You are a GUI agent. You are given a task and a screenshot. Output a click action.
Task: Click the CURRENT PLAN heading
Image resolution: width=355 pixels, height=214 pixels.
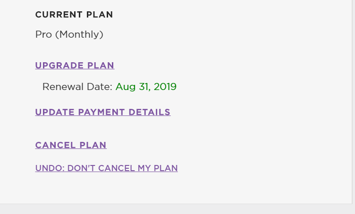pyautogui.click(x=74, y=15)
